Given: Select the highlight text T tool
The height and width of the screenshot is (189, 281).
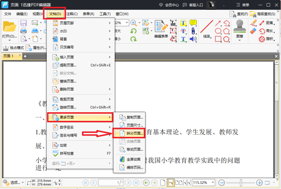Looking at the screenshot, I should click(183, 23).
